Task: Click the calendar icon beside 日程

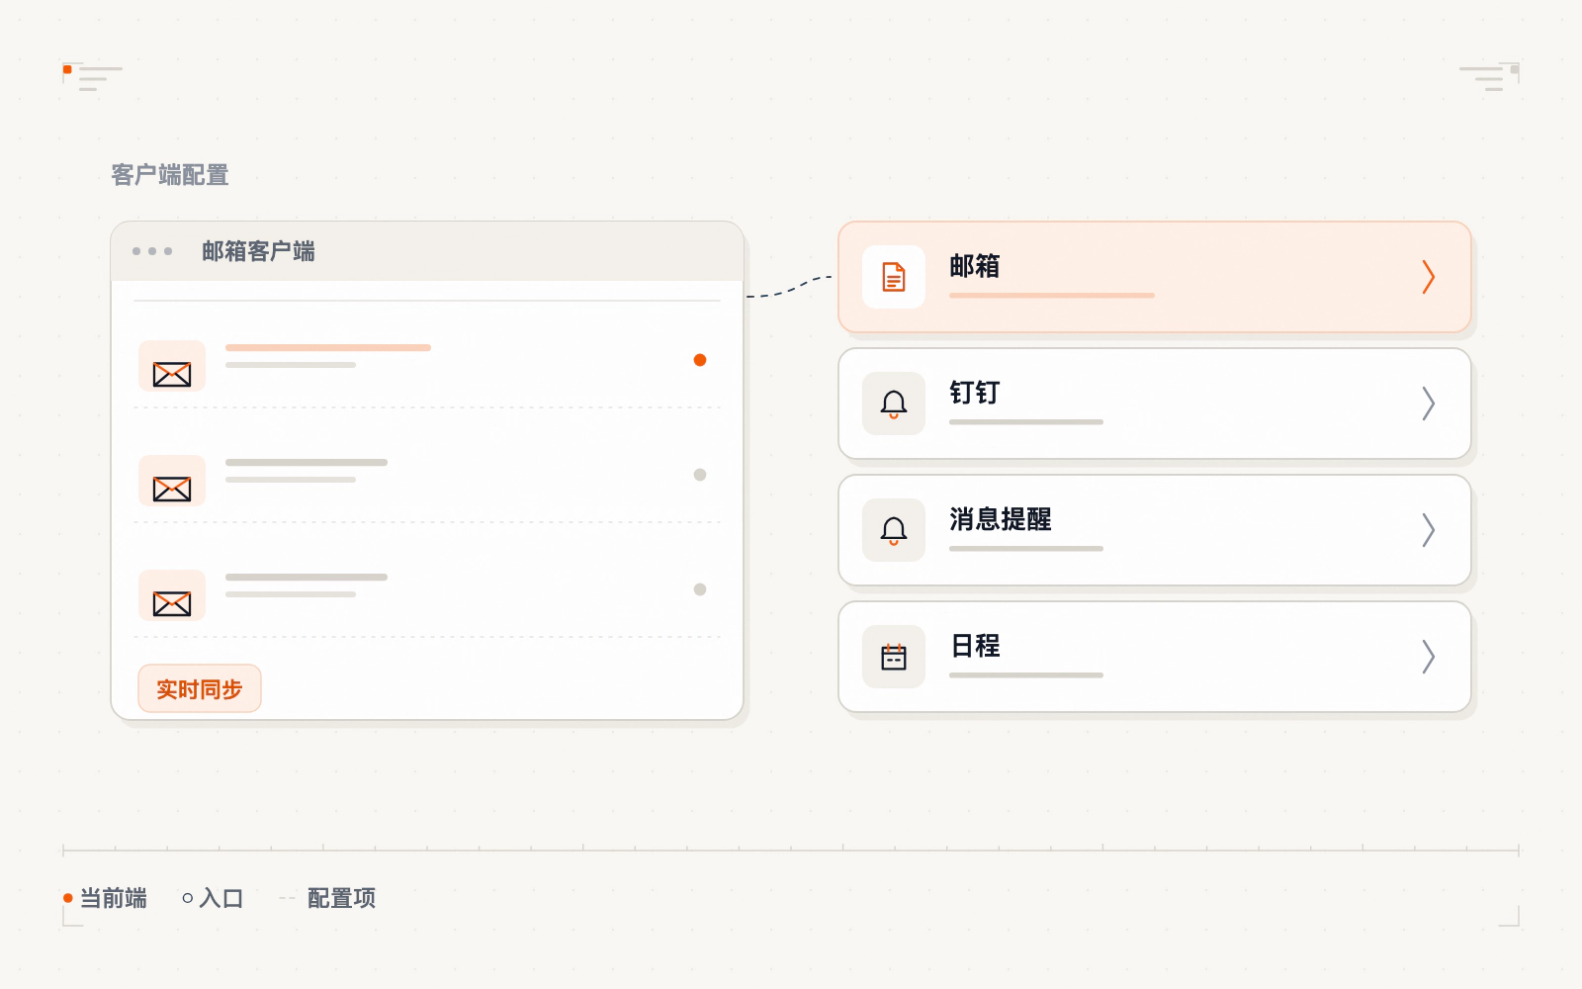Action: coord(894,657)
